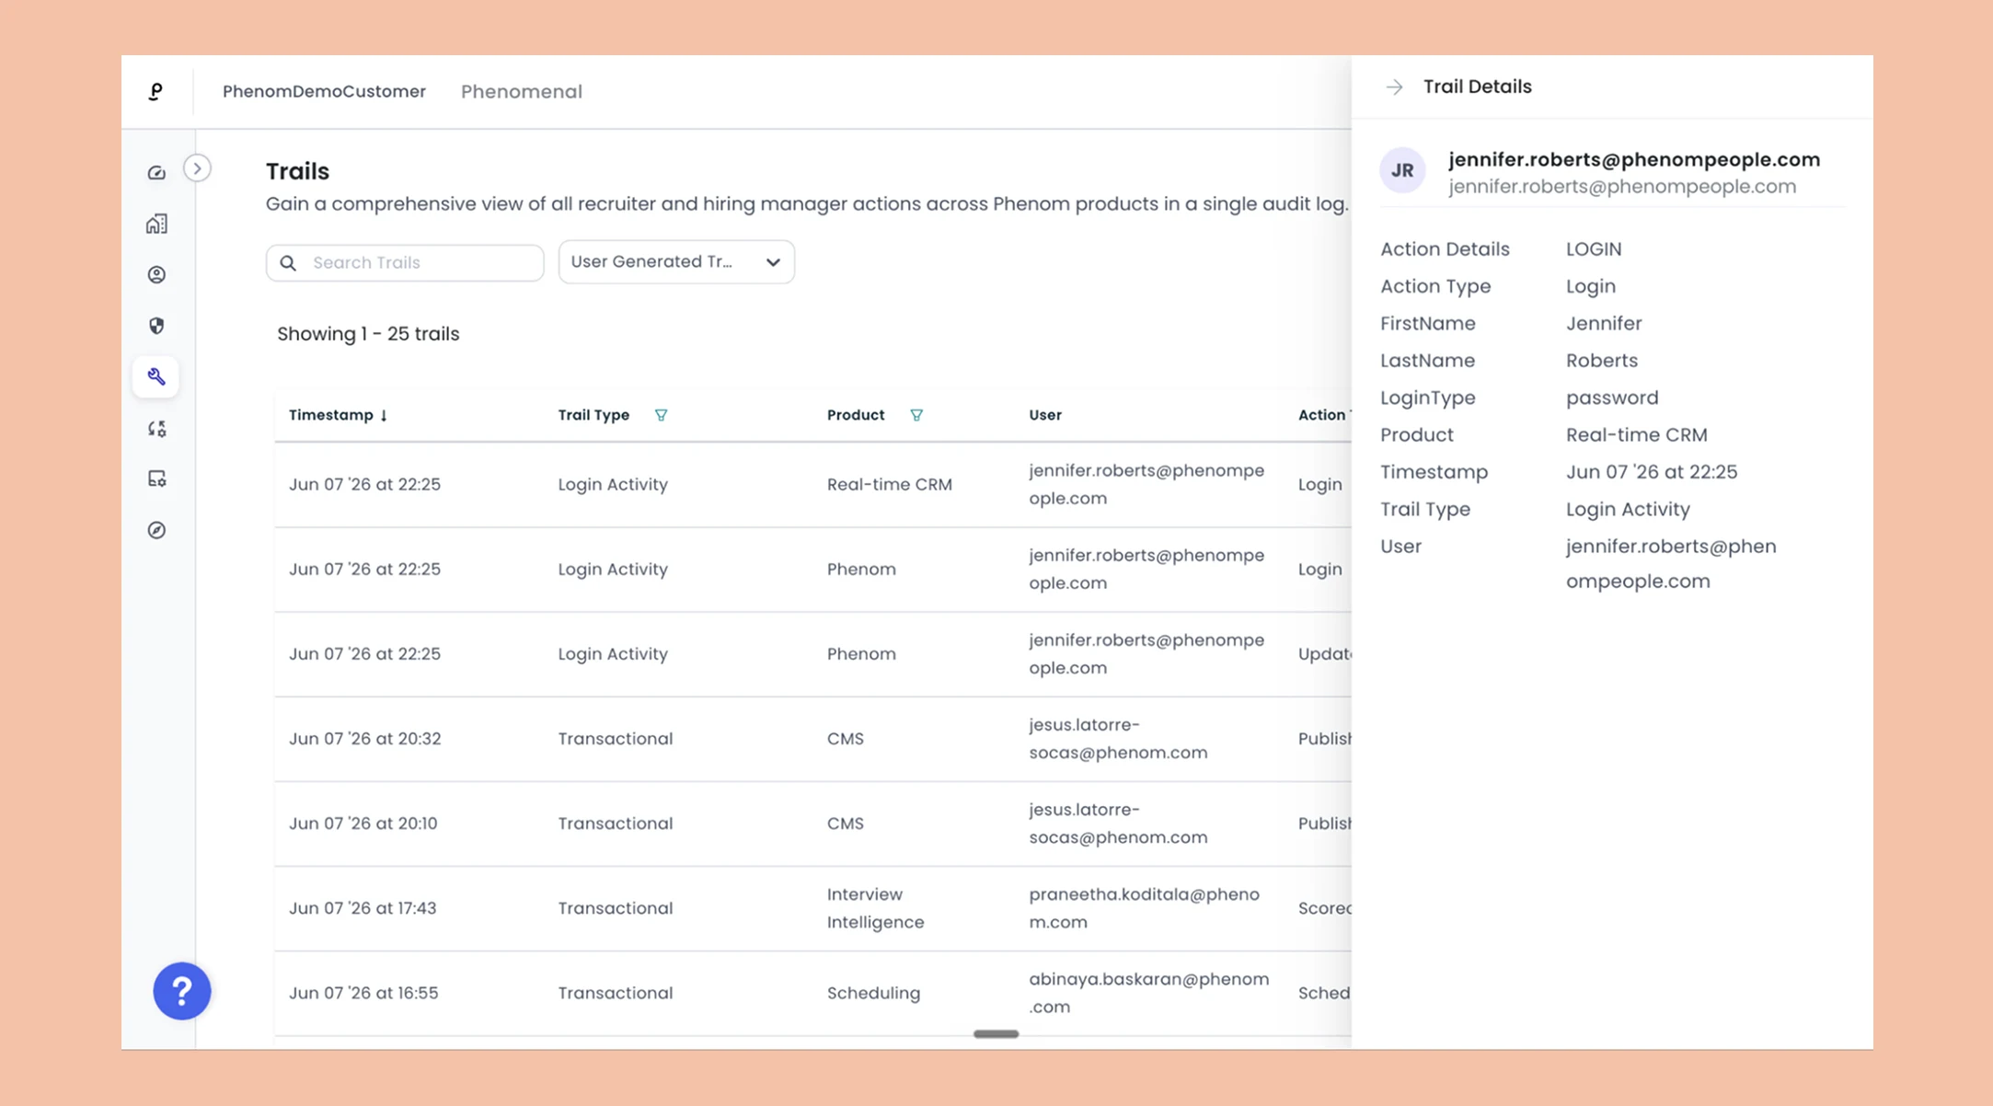This screenshot has width=1993, height=1106.
Task: Open the Trail Type column filter
Action: 661,415
